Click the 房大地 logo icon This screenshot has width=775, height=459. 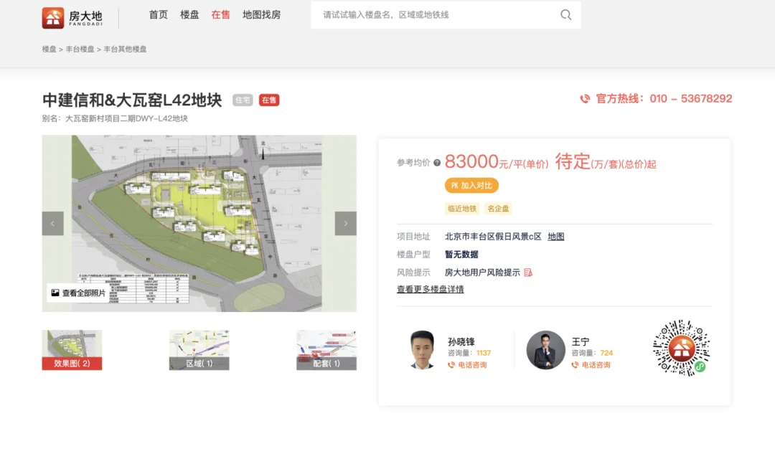(x=53, y=16)
